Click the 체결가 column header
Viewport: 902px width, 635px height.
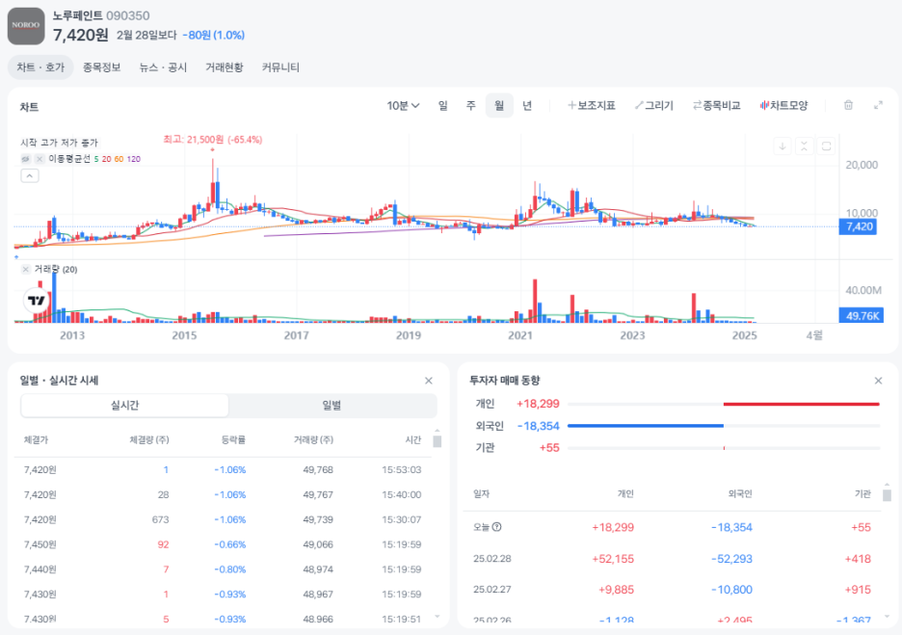click(36, 440)
